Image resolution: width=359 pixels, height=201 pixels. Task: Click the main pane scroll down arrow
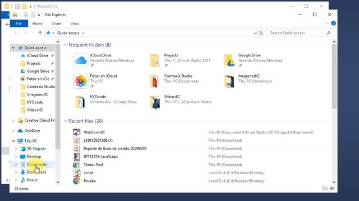pos(334,182)
